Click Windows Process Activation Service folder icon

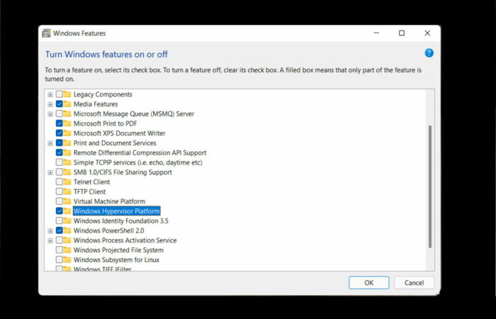tap(67, 240)
